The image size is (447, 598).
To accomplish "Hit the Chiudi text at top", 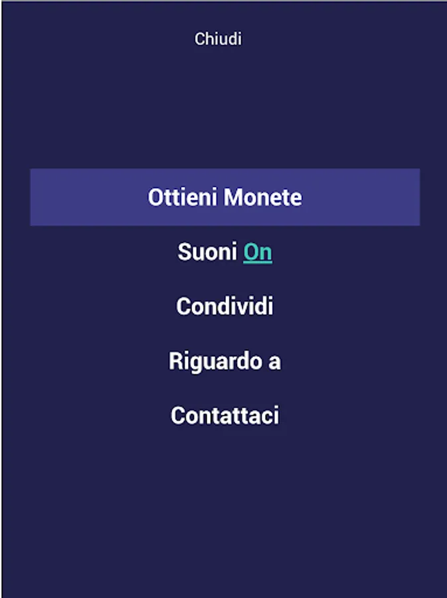I will coord(218,39).
